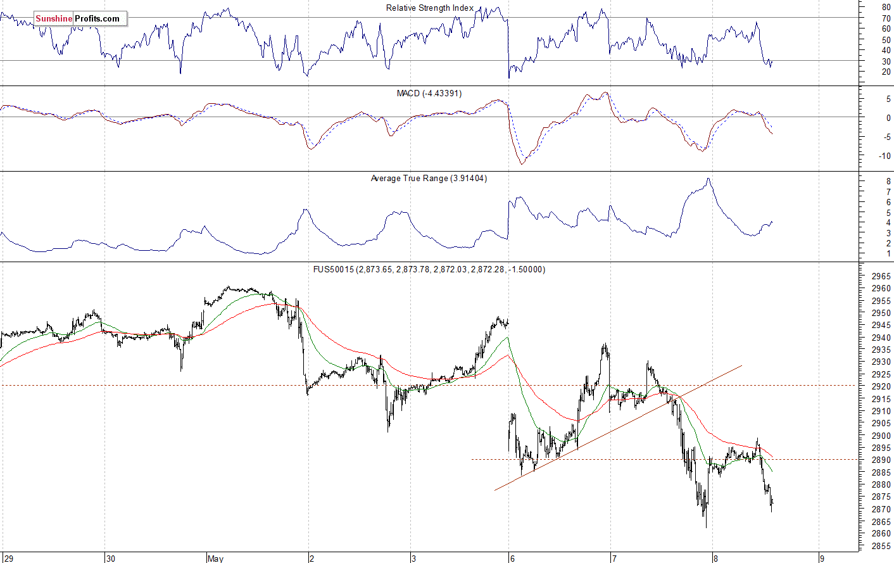The height and width of the screenshot is (563, 894).
Task: Click the MACD -10 axis value
Action: coord(885,156)
